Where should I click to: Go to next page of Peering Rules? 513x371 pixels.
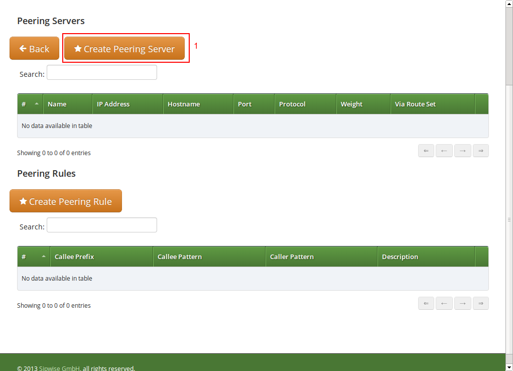tap(463, 303)
